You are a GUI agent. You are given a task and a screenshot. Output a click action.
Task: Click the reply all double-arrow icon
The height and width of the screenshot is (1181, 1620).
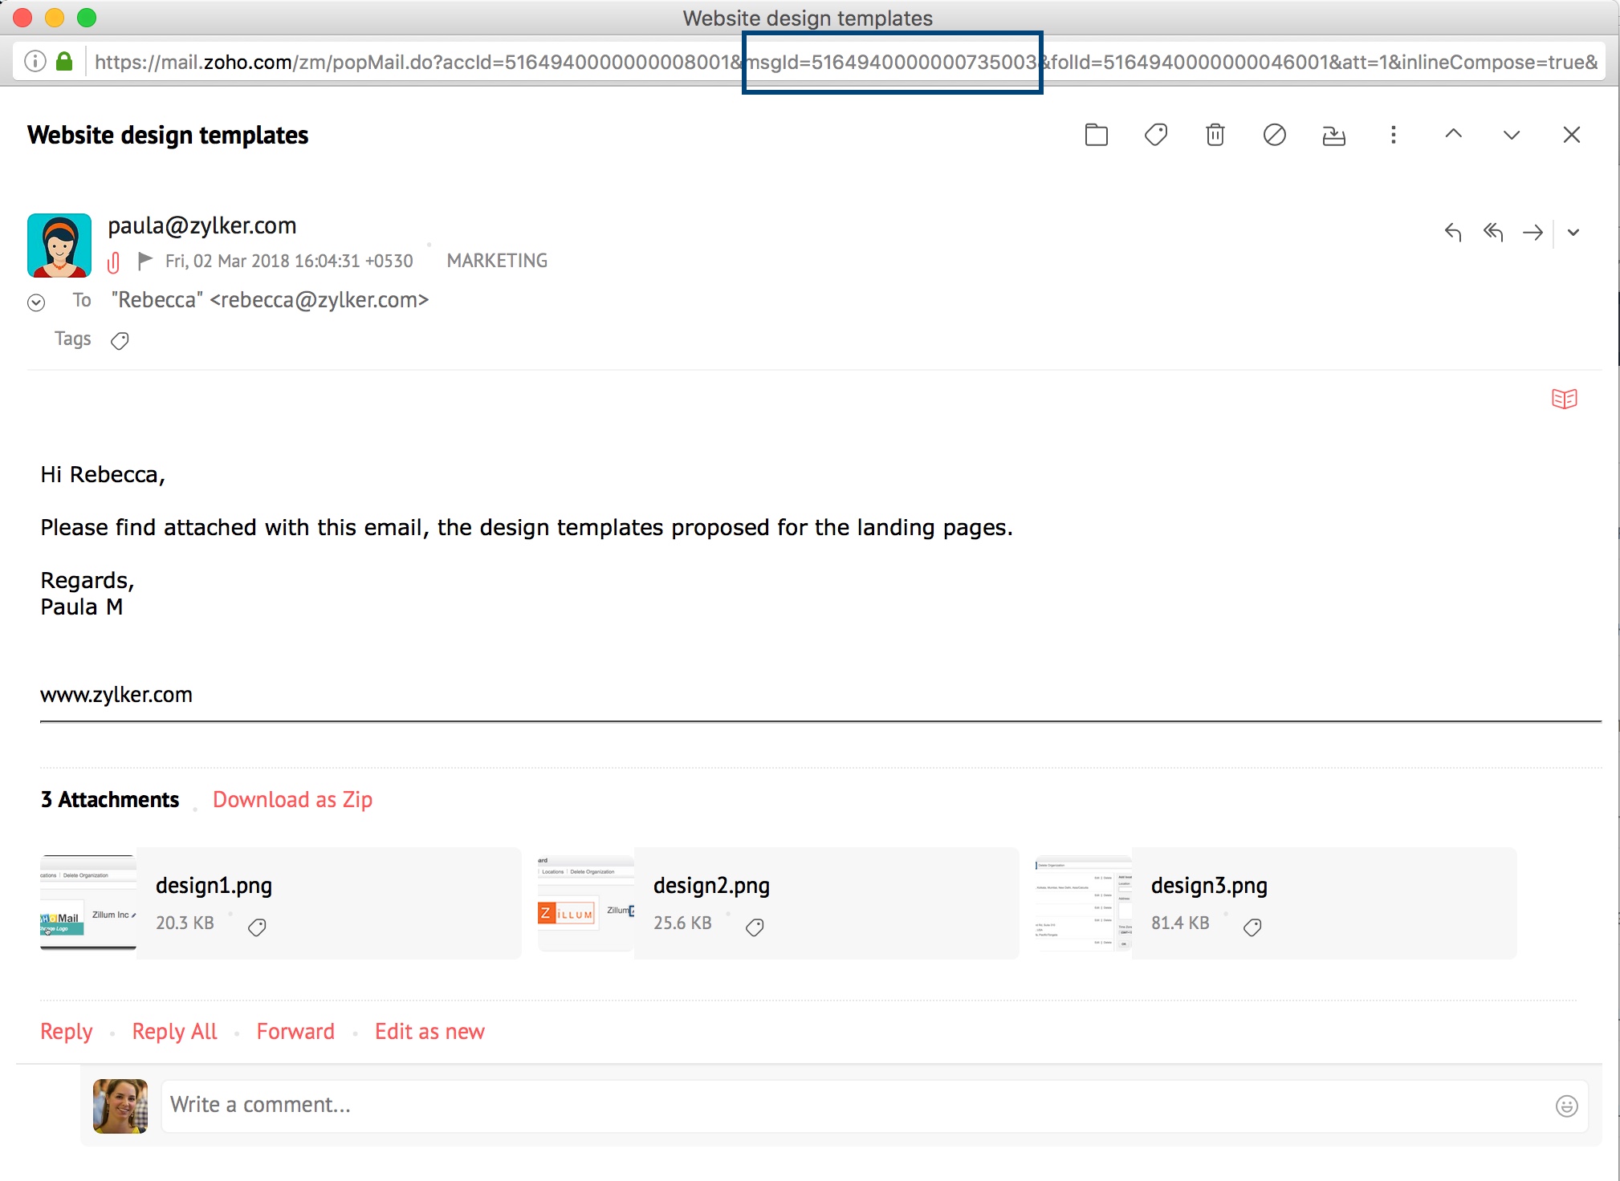pyautogui.click(x=1492, y=233)
